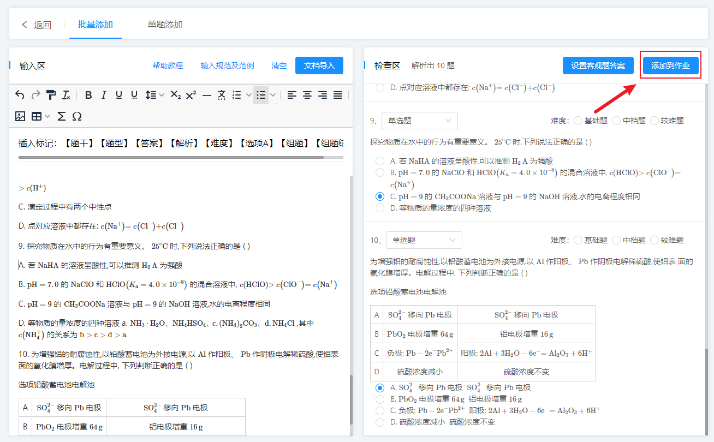This screenshot has width=714, height=442.
Task: Click the 解析出 10 题 count text
Action: [433, 65]
